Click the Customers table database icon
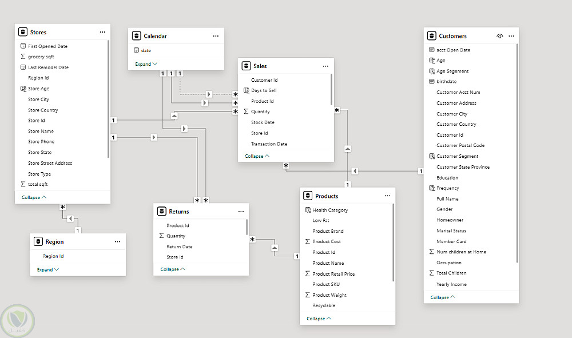The height and width of the screenshot is (338, 572). pyautogui.click(x=432, y=36)
